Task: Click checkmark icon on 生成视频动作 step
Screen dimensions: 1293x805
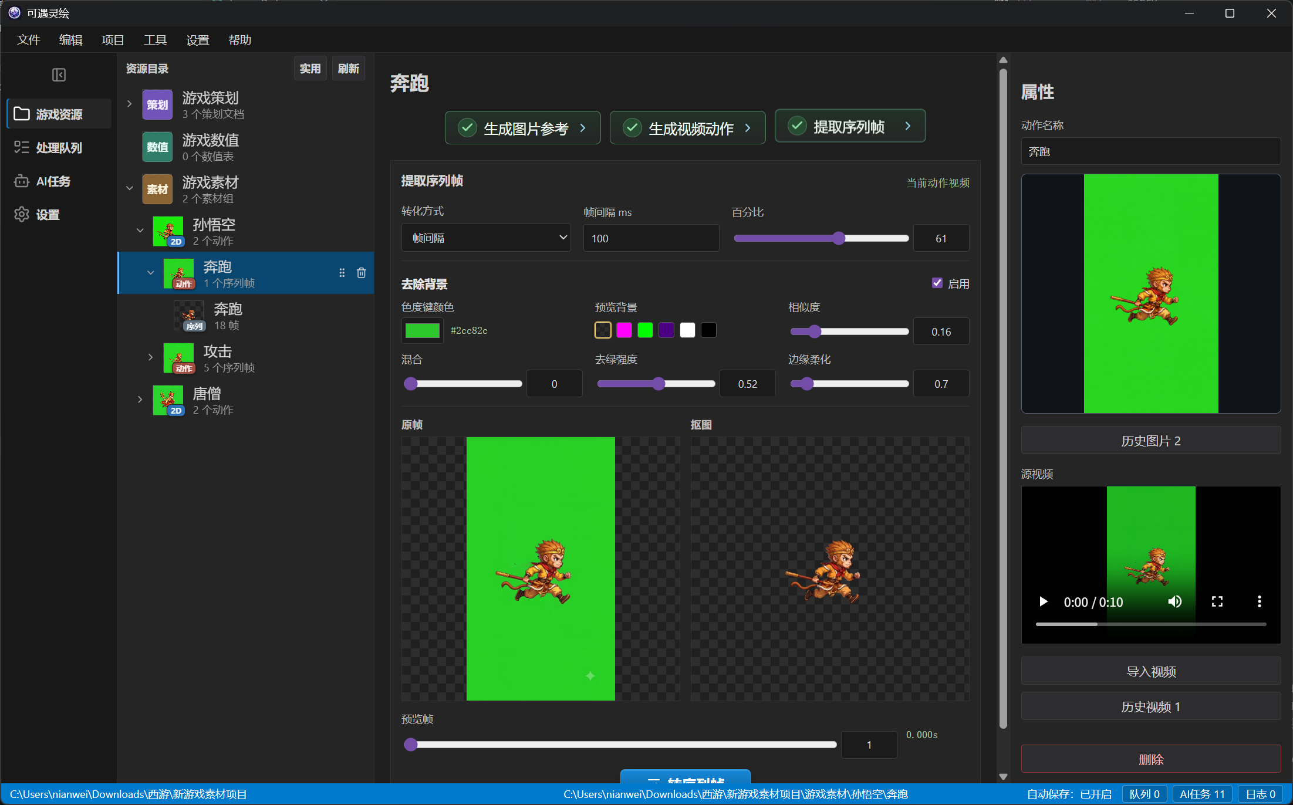Action: (x=632, y=127)
